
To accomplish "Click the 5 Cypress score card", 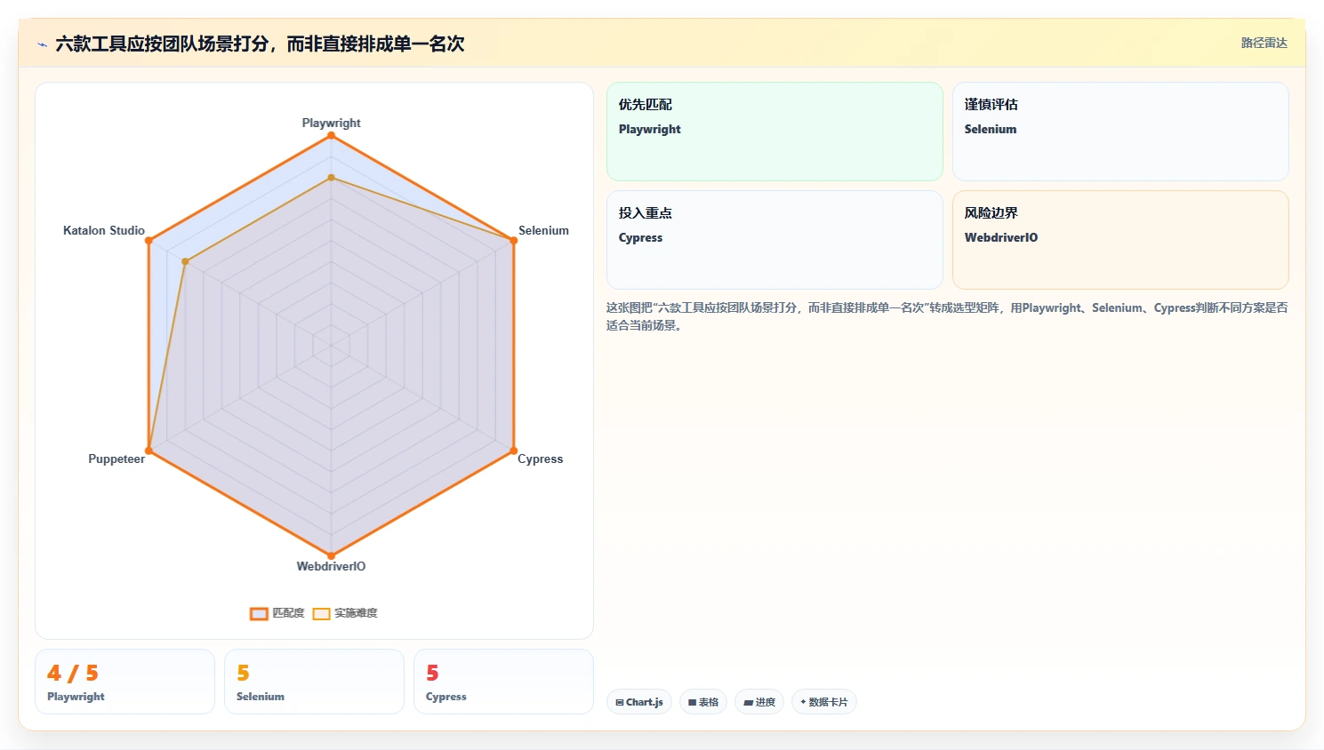I will (x=503, y=682).
